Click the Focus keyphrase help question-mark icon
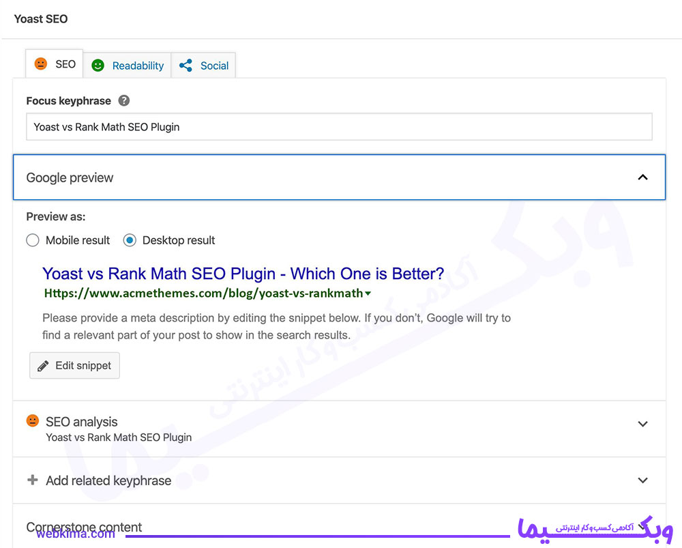 point(124,100)
